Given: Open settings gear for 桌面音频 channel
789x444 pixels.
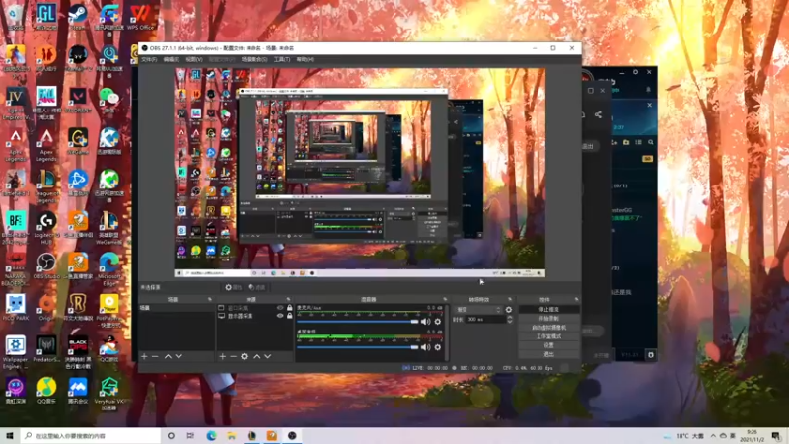Looking at the screenshot, I should click(x=437, y=347).
